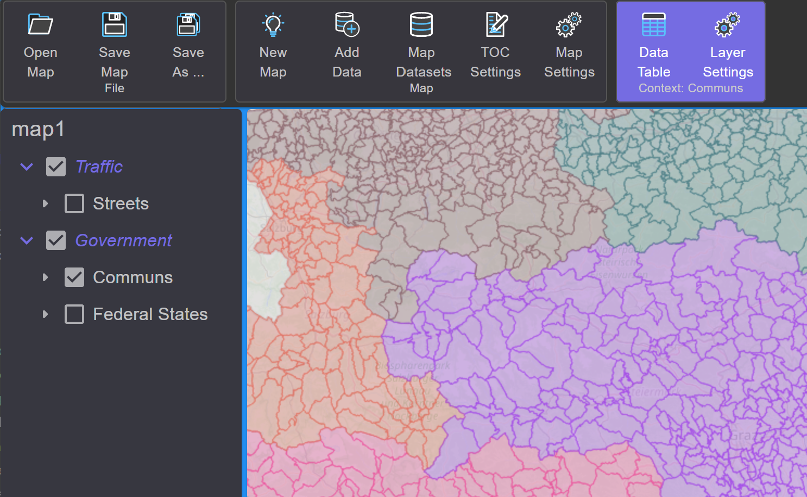This screenshot has height=497, width=807.
Task: Click the Add Data database icon
Action: click(x=347, y=24)
